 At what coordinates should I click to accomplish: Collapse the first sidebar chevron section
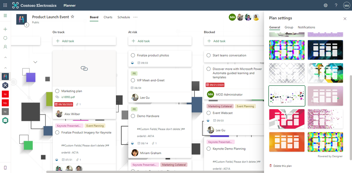click(x=5, y=58)
